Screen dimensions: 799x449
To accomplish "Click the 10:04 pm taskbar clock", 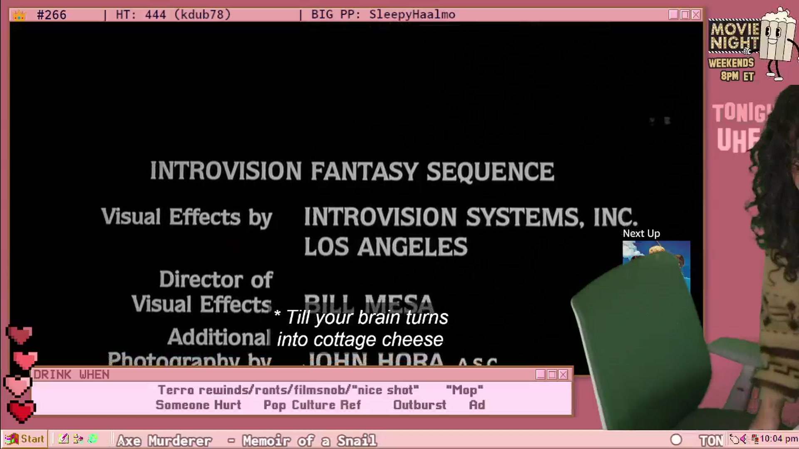I will coord(779,439).
